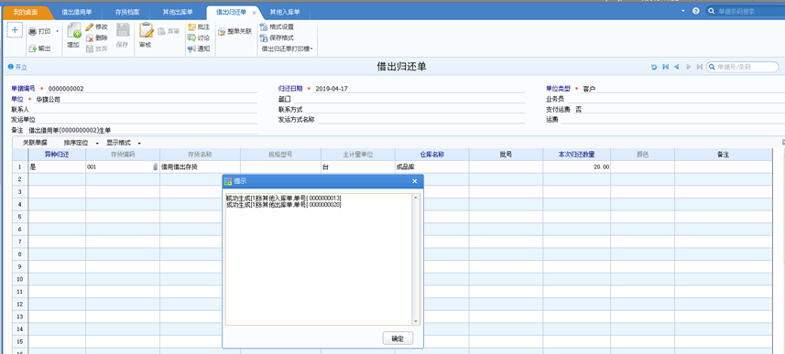Switch to the 借出借用单 tab
Viewport: 785px width, 354px height.
pyautogui.click(x=77, y=12)
